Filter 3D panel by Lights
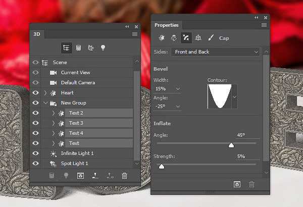The image size is (303, 207). [x=103, y=48]
